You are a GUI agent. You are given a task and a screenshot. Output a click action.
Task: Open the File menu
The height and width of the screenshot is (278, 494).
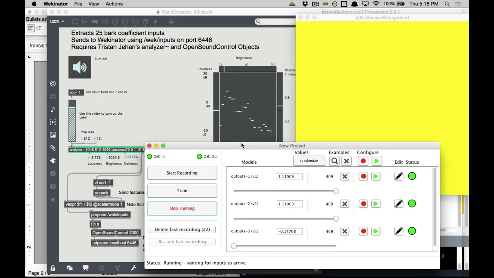click(x=78, y=4)
